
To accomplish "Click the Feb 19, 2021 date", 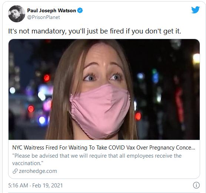I will point(47,186).
